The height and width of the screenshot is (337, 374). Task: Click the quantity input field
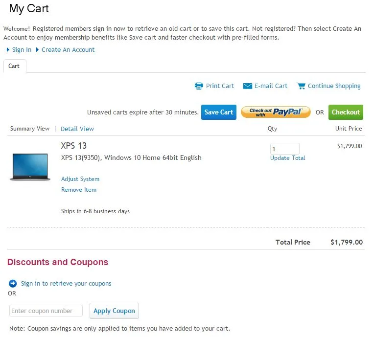[284, 149]
